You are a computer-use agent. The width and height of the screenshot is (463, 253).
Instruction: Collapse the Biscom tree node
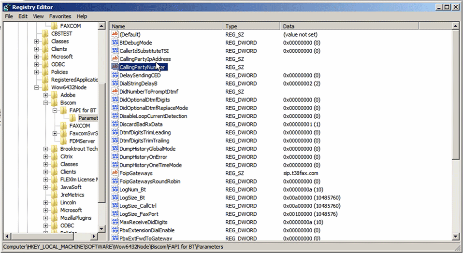45,103
